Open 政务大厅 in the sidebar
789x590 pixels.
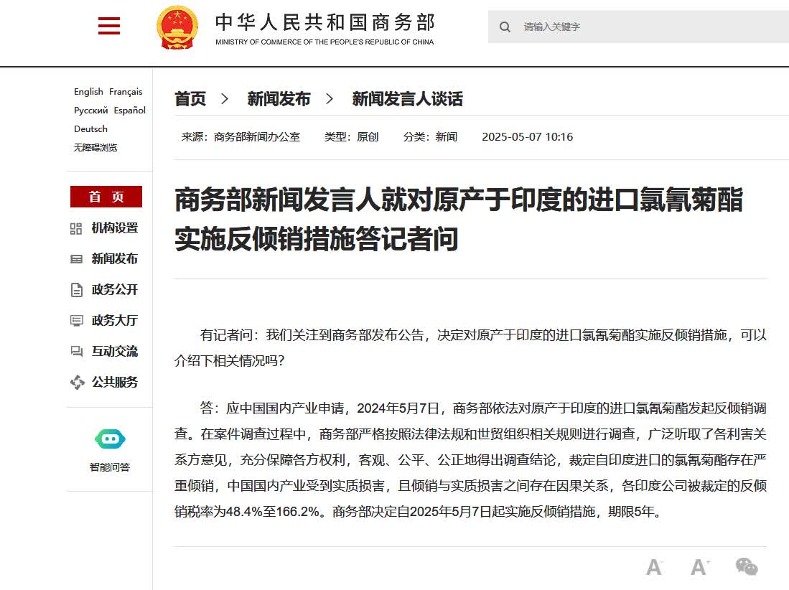[x=115, y=320]
